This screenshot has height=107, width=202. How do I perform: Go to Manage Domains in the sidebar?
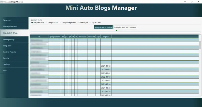tap(14, 26)
